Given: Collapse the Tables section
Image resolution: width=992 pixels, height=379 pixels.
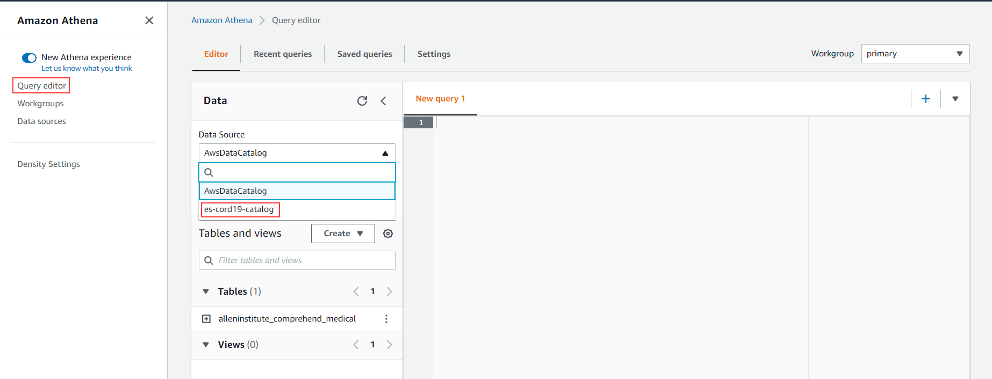Looking at the screenshot, I should coord(205,291).
